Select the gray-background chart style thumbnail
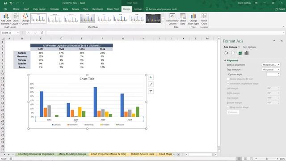The width and height of the screenshot is (286, 161). 88,18
